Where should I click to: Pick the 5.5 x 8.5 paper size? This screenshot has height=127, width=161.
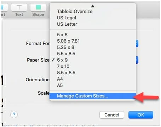click(x=93, y=53)
